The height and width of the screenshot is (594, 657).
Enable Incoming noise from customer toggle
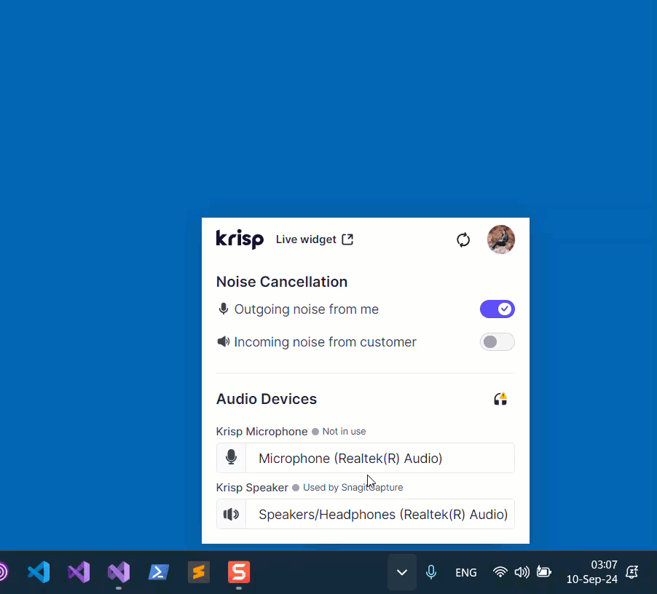pyautogui.click(x=497, y=342)
